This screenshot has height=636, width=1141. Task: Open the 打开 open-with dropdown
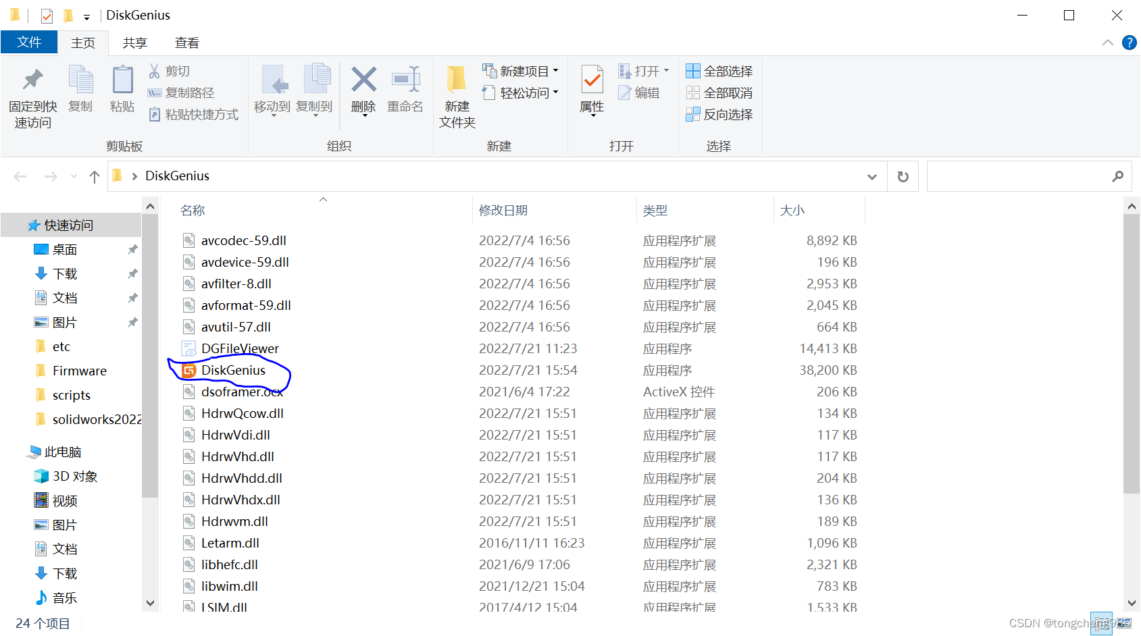coord(644,71)
